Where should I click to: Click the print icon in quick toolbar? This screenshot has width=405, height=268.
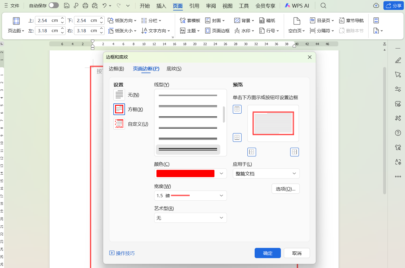click(x=85, y=6)
